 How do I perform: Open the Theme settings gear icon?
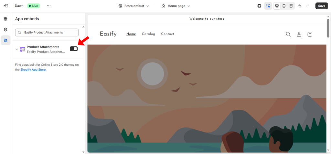6,30
